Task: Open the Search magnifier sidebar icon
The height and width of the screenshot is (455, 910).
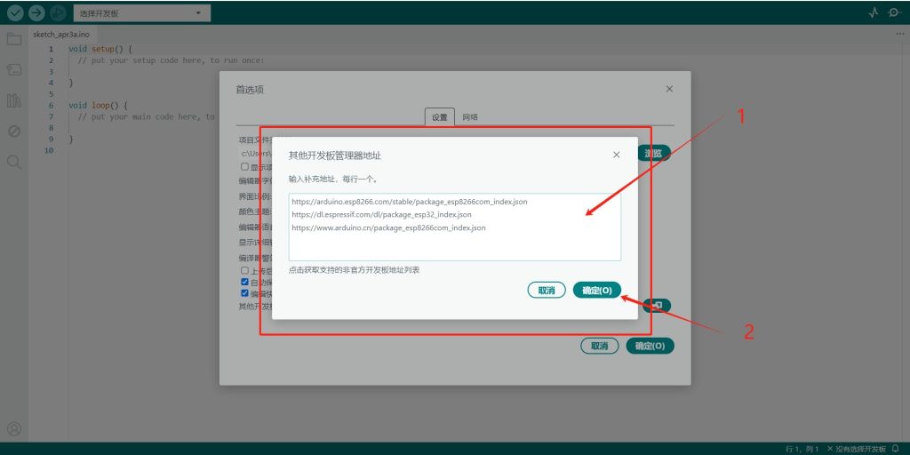Action: coord(14,162)
